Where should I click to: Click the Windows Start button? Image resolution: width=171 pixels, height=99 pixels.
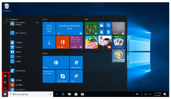coord(5,94)
